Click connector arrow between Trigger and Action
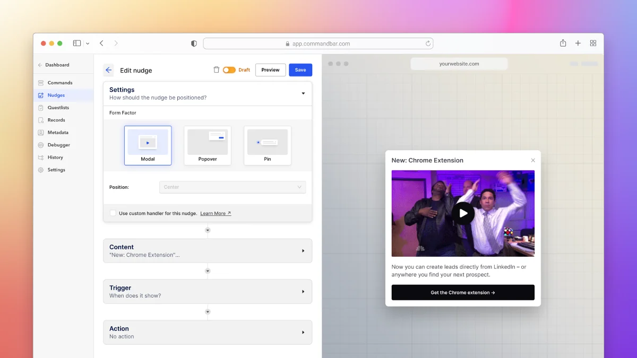Viewport: 637px width, 358px height. (208, 312)
